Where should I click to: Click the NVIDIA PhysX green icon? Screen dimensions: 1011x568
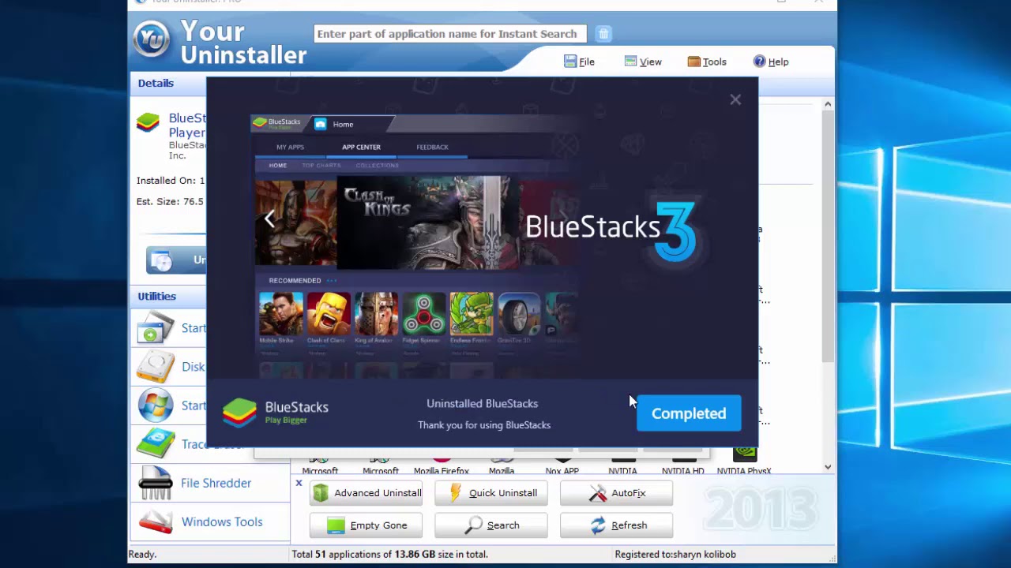[745, 454]
